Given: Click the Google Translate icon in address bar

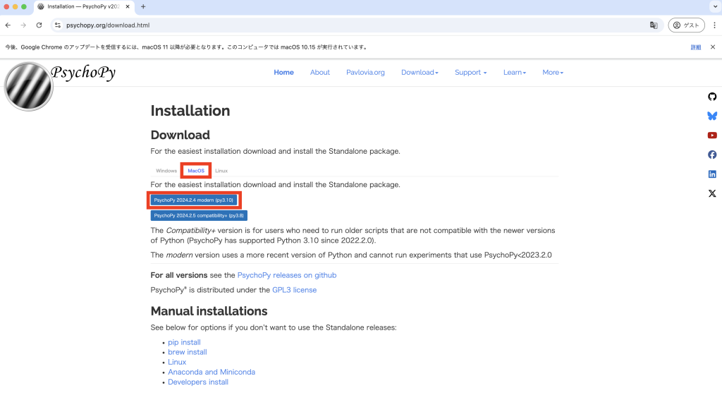Looking at the screenshot, I should point(654,25).
